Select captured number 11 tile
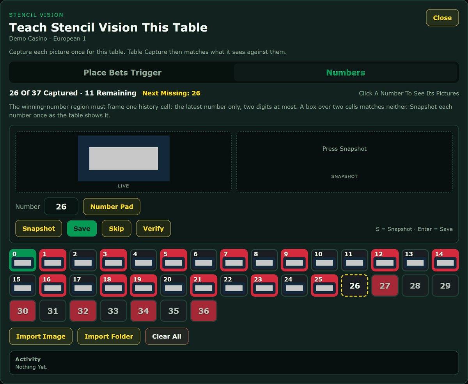The image size is (468, 384). [x=355, y=261]
